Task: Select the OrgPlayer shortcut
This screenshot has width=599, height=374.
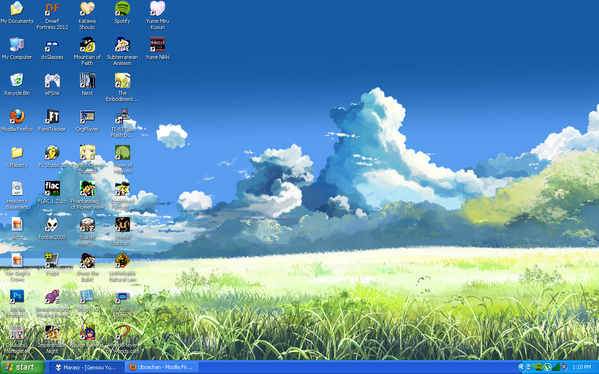Action: click(88, 116)
